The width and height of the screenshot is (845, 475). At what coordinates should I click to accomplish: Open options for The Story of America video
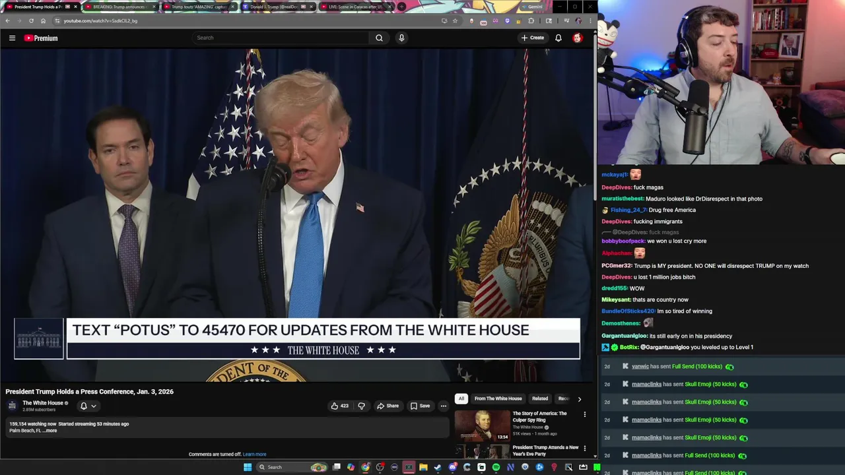point(584,414)
